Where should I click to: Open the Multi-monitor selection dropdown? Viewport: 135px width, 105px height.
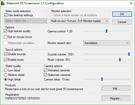pyautogui.click(x=80, y=21)
